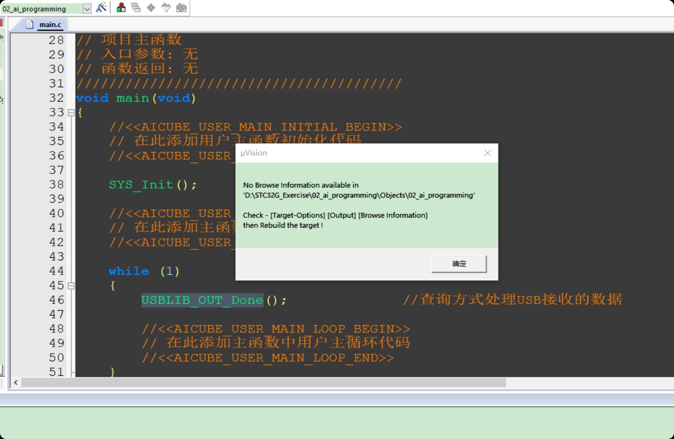Image resolution: width=674 pixels, height=439 pixels.
Task: Open Options for Target magic wand icon
Action: 101,8
